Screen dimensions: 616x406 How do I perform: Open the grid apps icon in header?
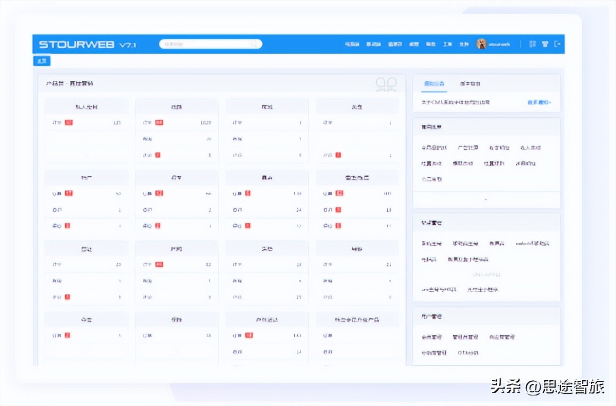pos(532,44)
